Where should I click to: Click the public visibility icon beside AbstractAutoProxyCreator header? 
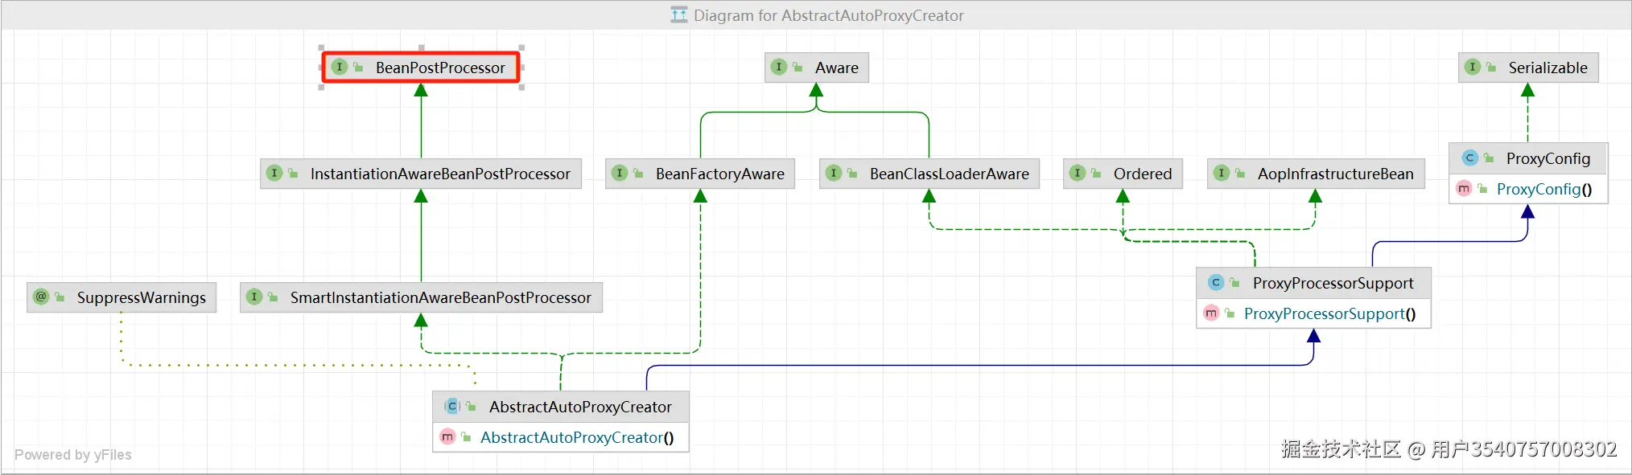pos(472,407)
